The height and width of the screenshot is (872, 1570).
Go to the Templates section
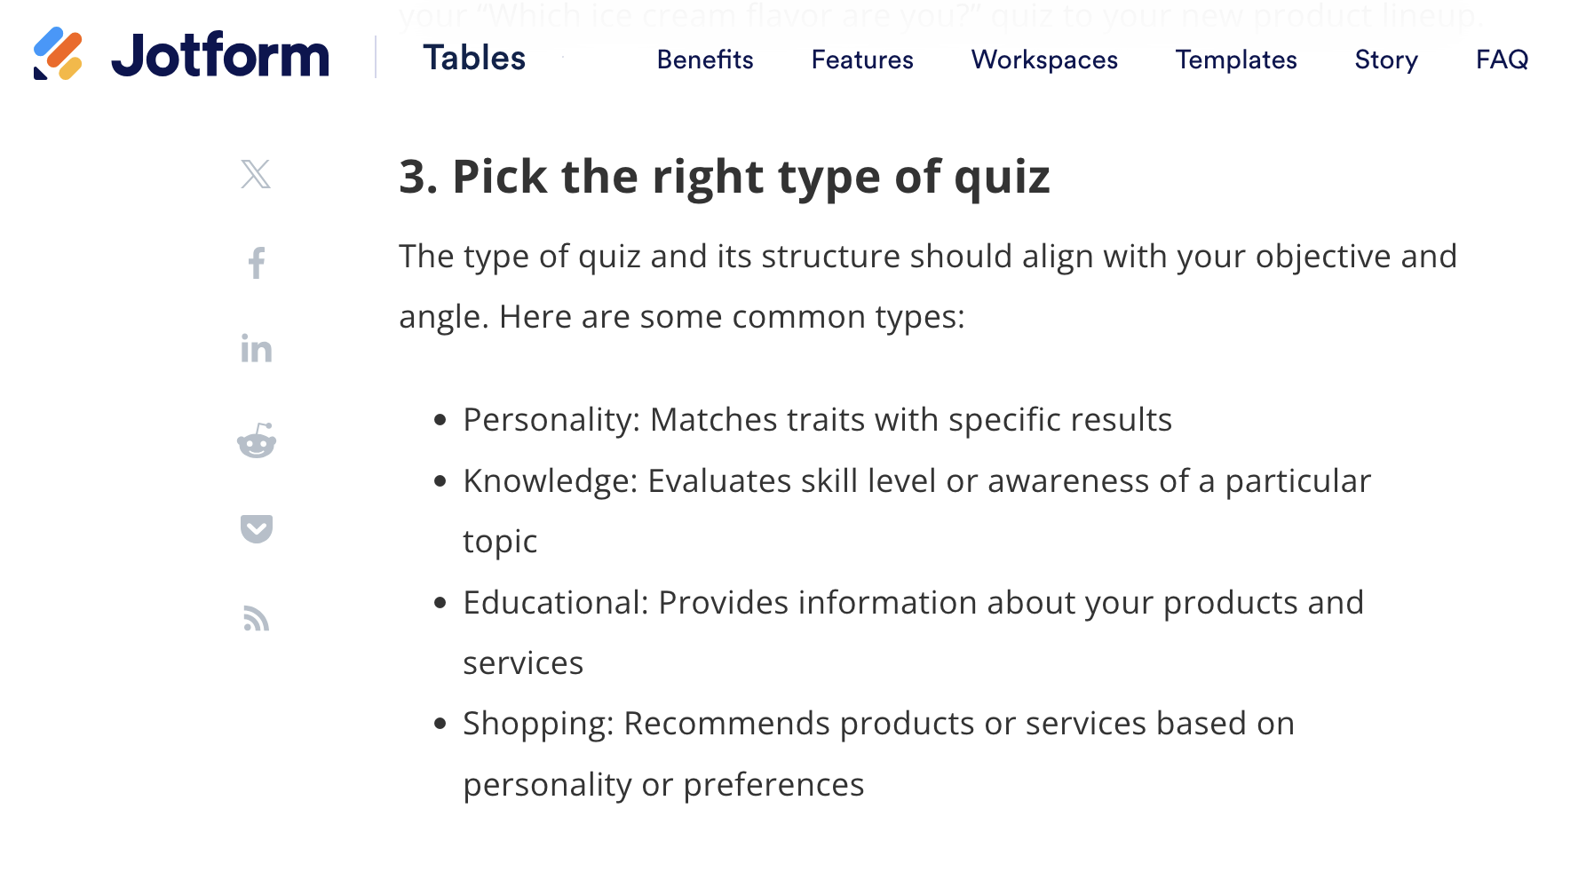coord(1236,59)
